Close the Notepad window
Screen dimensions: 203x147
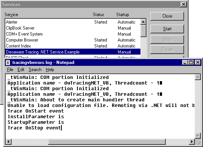(x=198, y=62)
